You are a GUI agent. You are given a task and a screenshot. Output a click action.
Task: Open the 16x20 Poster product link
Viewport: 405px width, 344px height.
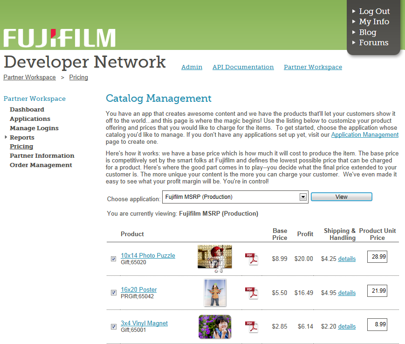coord(139,290)
